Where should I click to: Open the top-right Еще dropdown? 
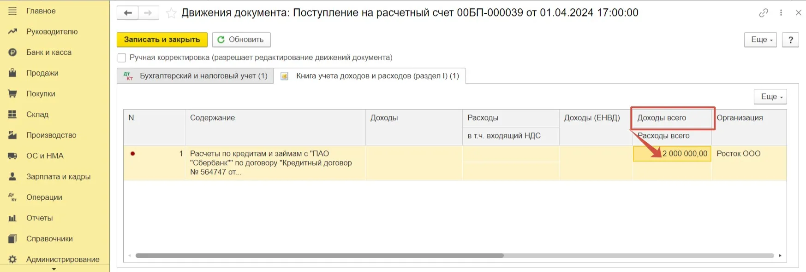pos(760,40)
